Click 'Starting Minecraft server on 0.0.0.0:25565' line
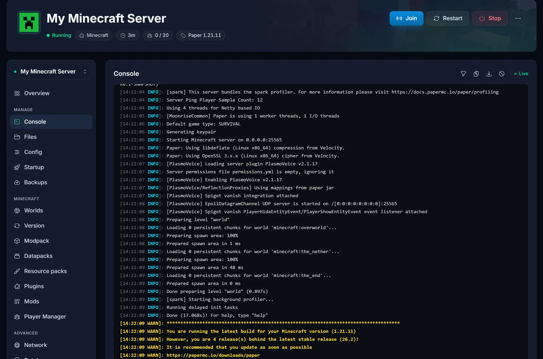Screen dimensions: 543x359 point(201,140)
